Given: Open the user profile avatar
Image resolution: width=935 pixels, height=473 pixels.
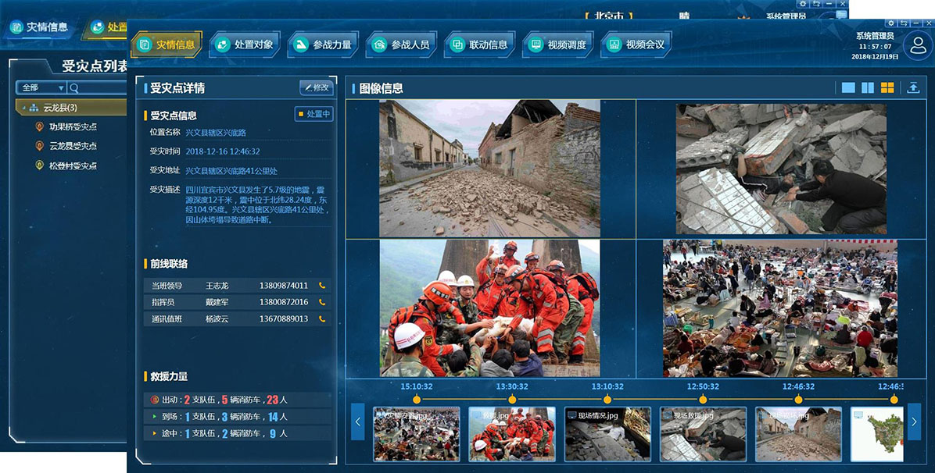Looking at the screenshot, I should (x=917, y=46).
